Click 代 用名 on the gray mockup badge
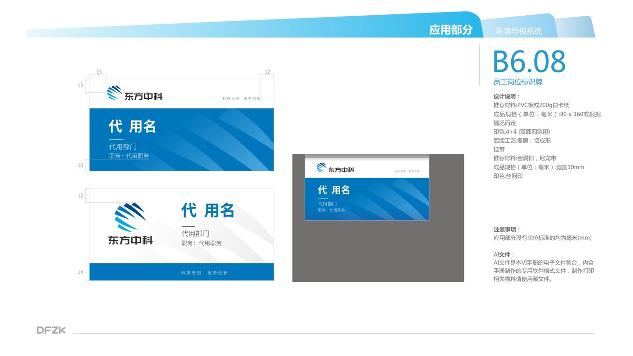633x356 pixels. (x=334, y=190)
